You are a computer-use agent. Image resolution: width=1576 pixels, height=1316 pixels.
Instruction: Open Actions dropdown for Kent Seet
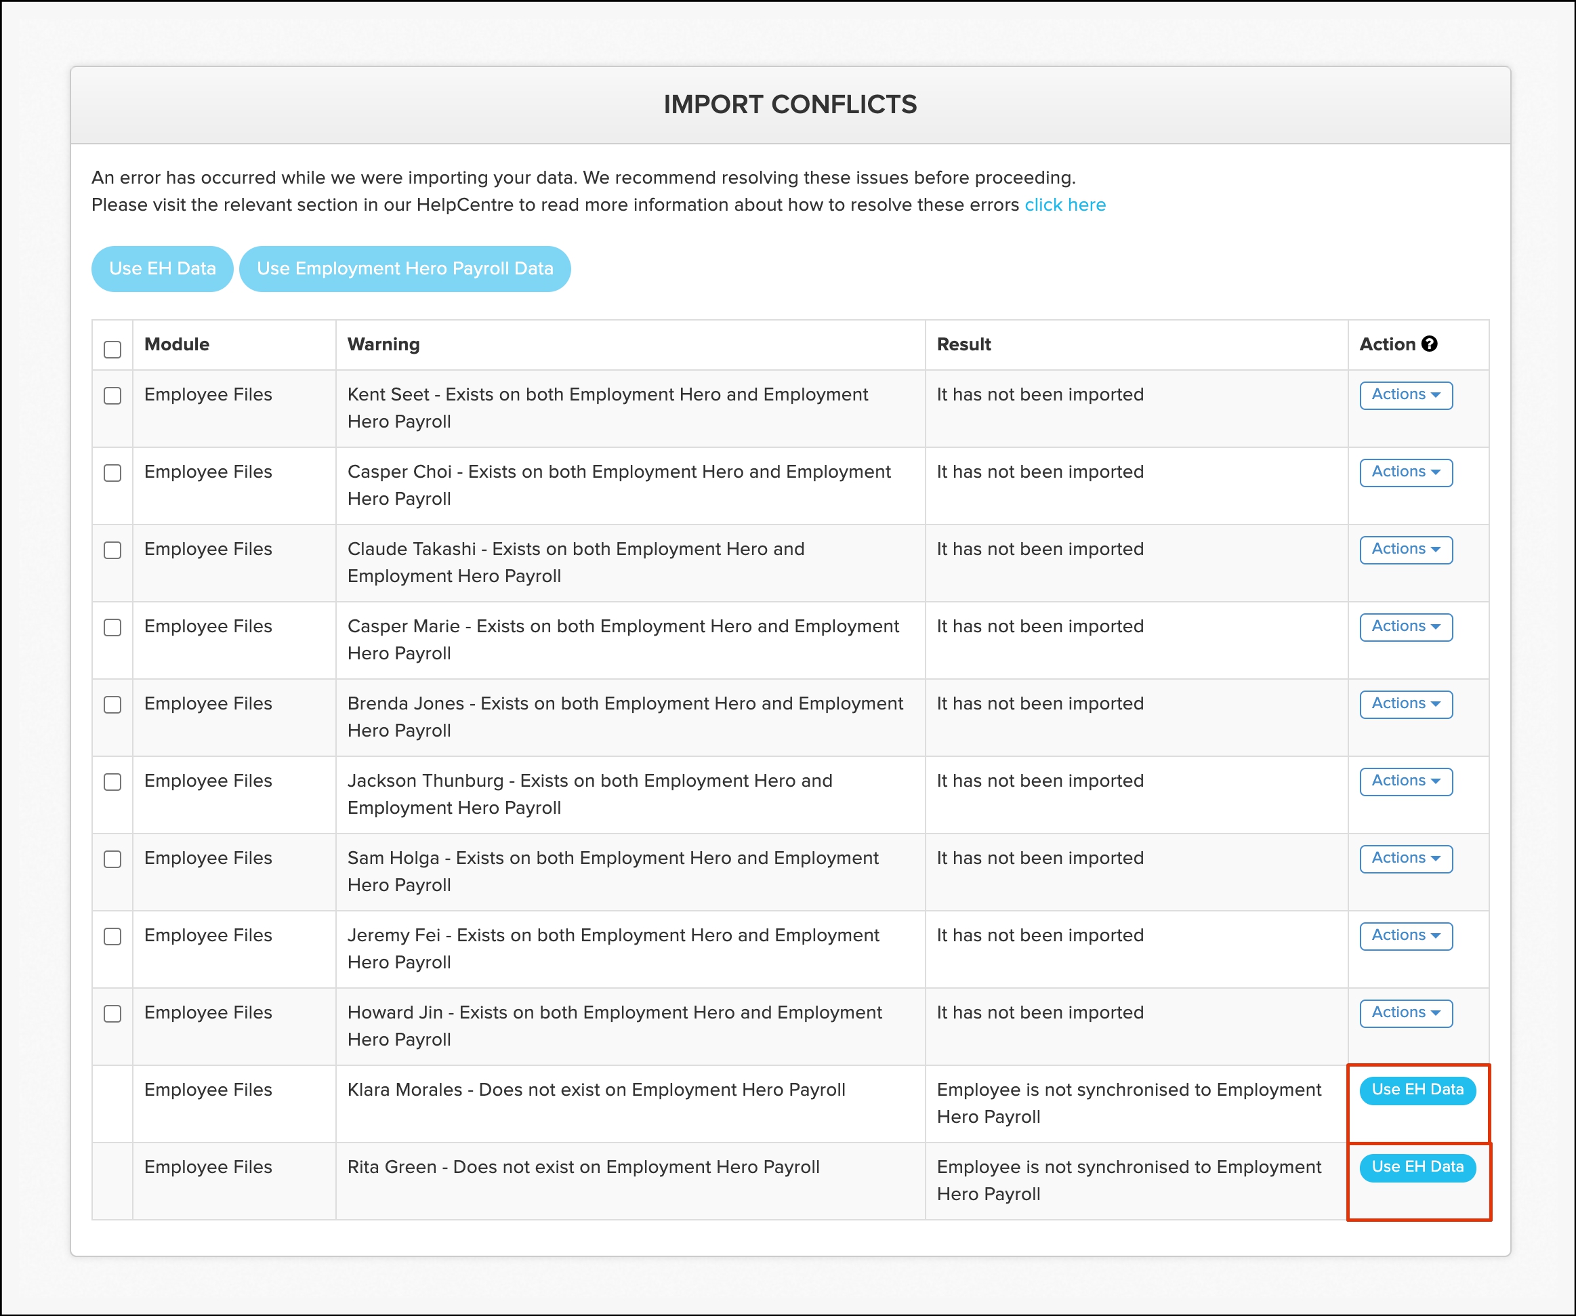[1405, 395]
